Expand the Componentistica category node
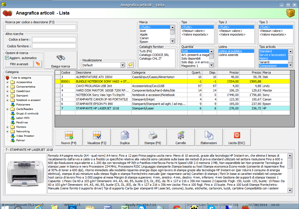Viewport: 299px width, 209px height. click(x=8, y=87)
